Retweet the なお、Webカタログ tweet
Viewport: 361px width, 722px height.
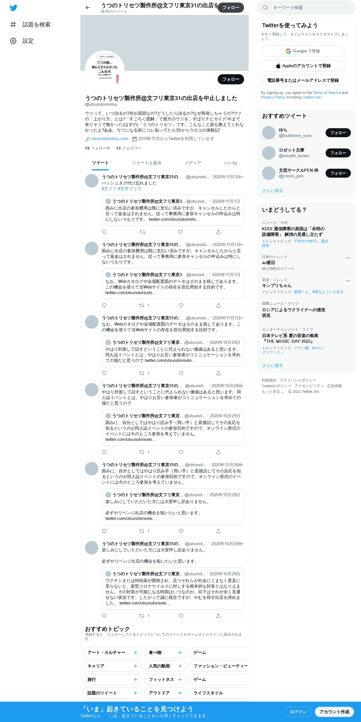click(142, 373)
